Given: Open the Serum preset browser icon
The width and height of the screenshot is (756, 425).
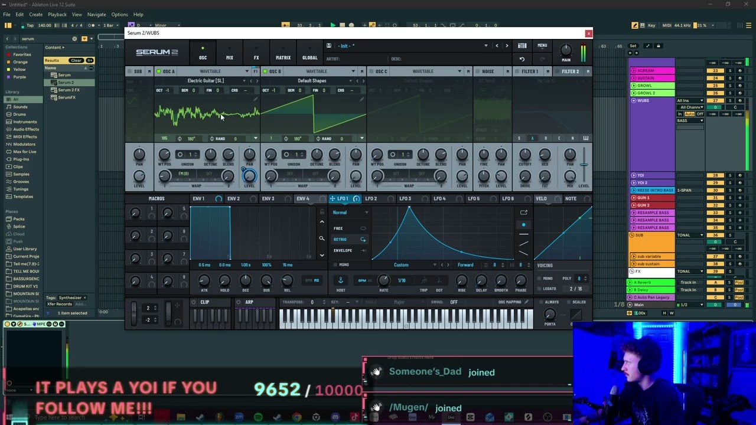Looking at the screenshot, I should 522,45.
